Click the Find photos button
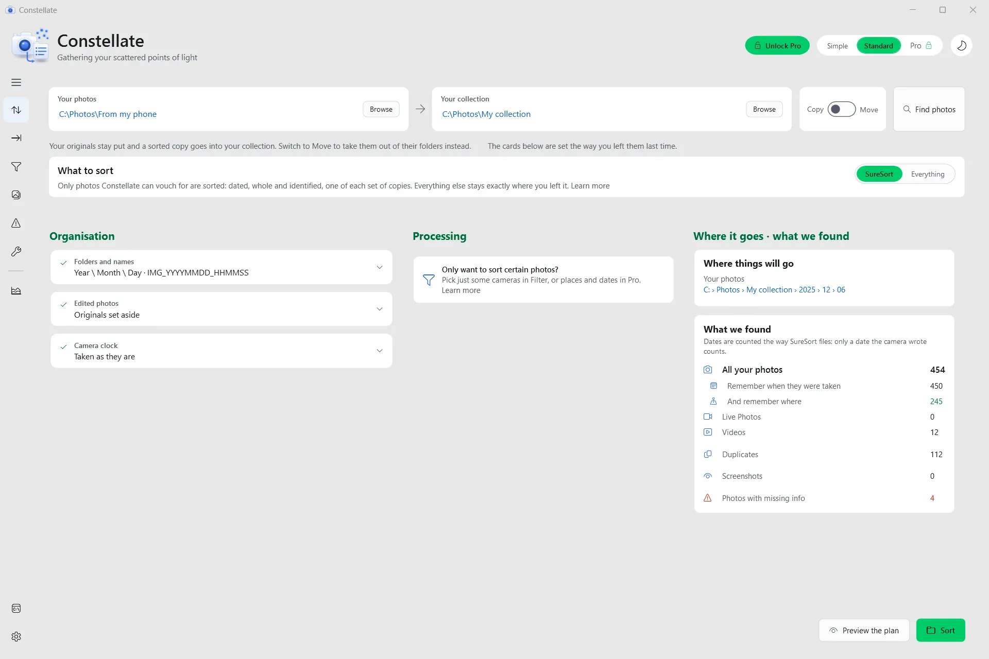Image resolution: width=989 pixels, height=659 pixels. [929, 109]
